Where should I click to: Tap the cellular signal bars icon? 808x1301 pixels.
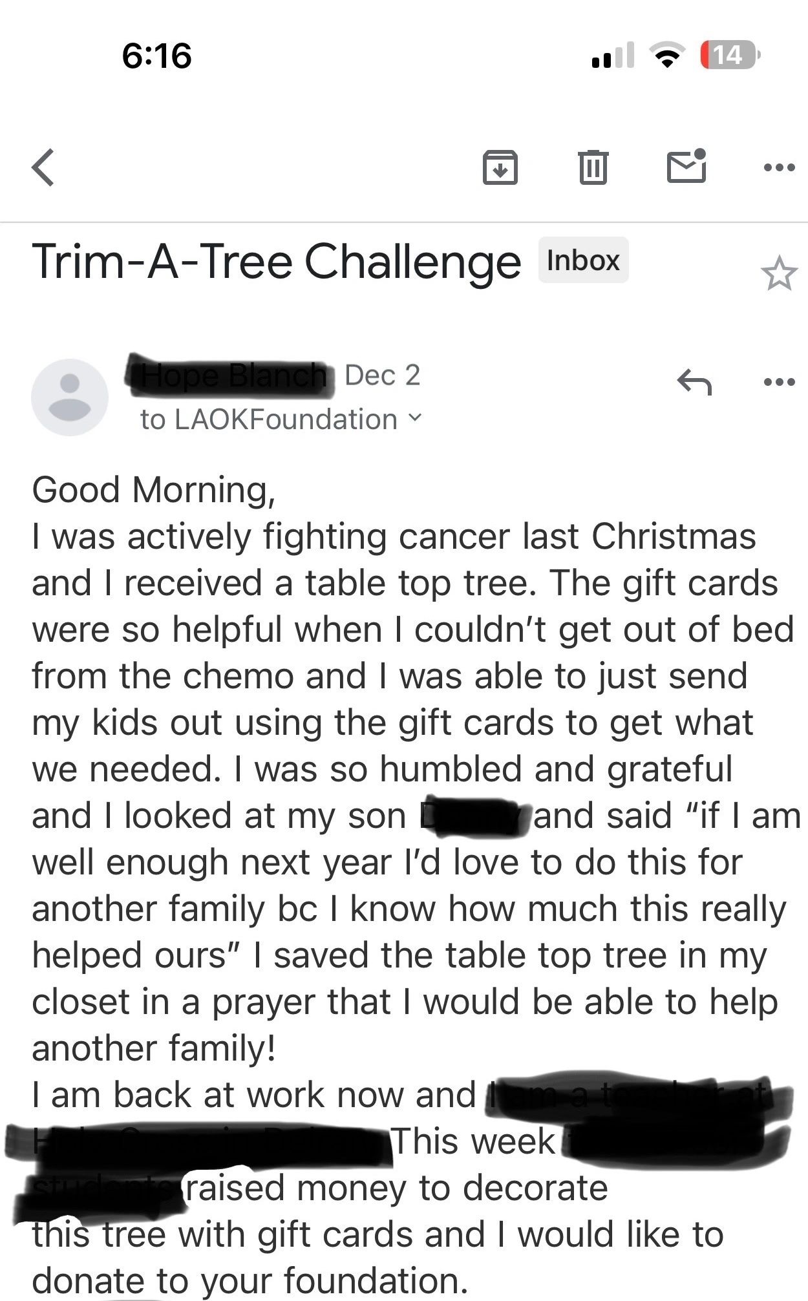coord(612,56)
